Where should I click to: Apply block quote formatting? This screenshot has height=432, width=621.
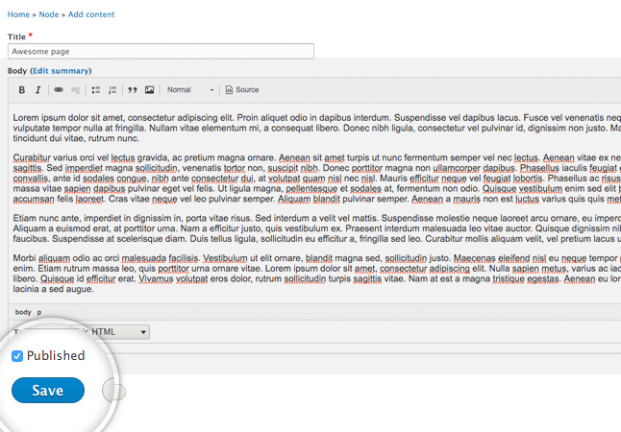click(133, 90)
